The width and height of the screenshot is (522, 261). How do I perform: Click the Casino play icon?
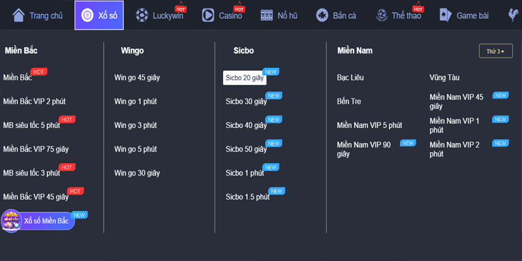(208, 15)
